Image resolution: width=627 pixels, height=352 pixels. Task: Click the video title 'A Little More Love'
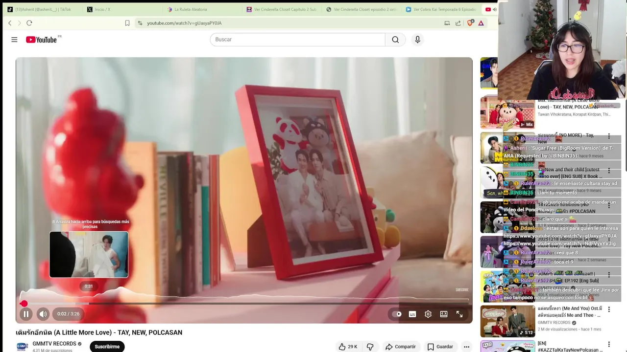[99, 332]
